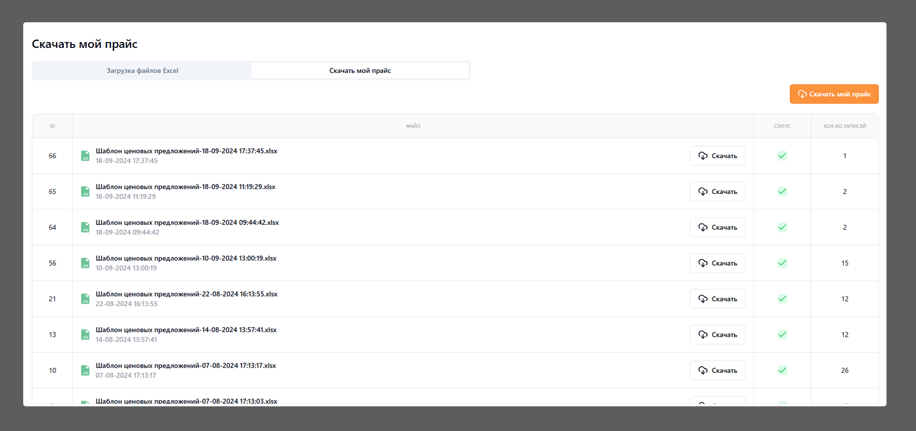This screenshot has height=431, width=916.
Task: Click file name ending 17:13:17.xlsx
Action: [186, 366]
